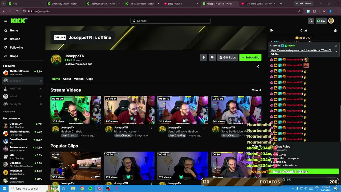The image size is (341, 192).
Task: Click the Gift Subs button
Action: [x=228, y=57]
